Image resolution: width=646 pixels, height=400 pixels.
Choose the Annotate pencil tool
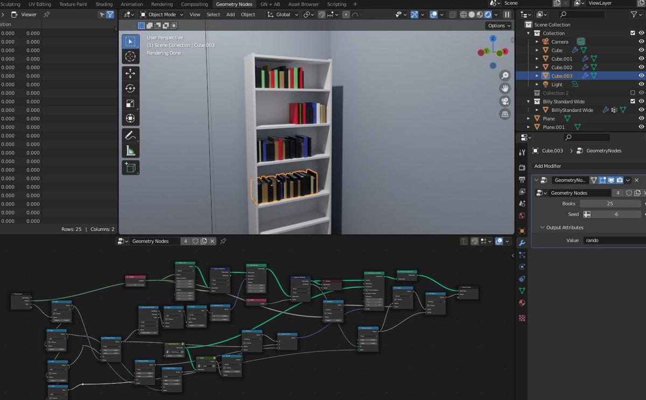[130, 135]
